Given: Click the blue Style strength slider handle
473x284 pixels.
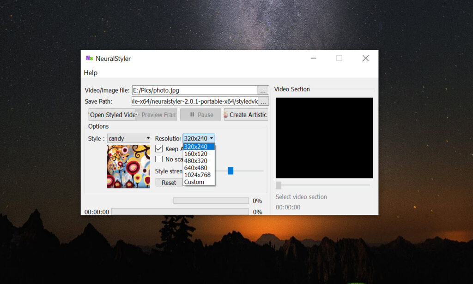Looking at the screenshot, I should [230, 171].
